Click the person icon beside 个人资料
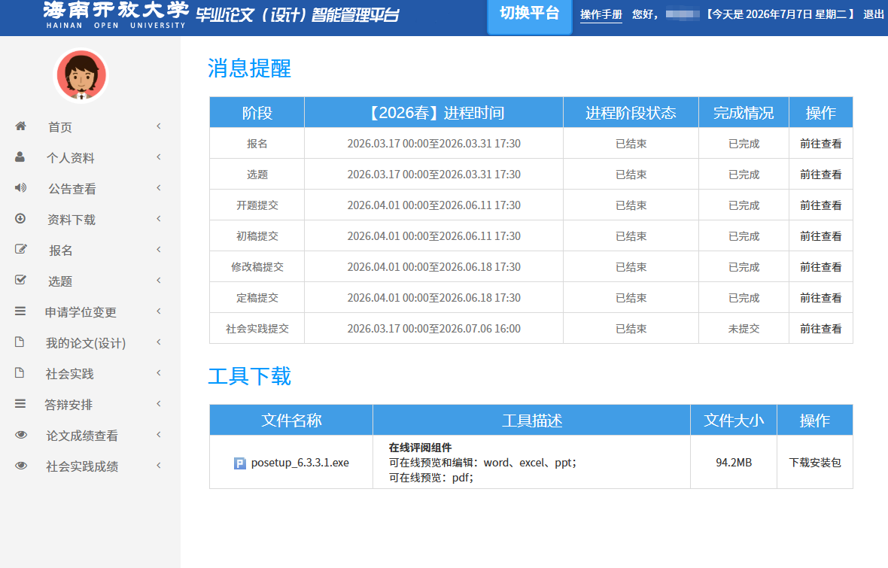 coord(20,157)
